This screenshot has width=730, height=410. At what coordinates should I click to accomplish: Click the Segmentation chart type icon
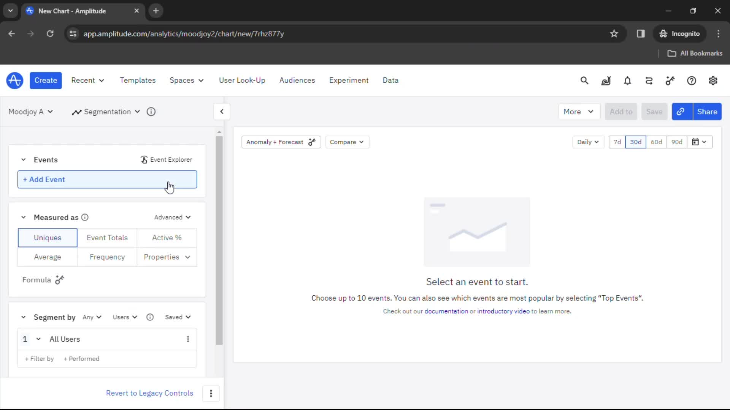(x=76, y=111)
